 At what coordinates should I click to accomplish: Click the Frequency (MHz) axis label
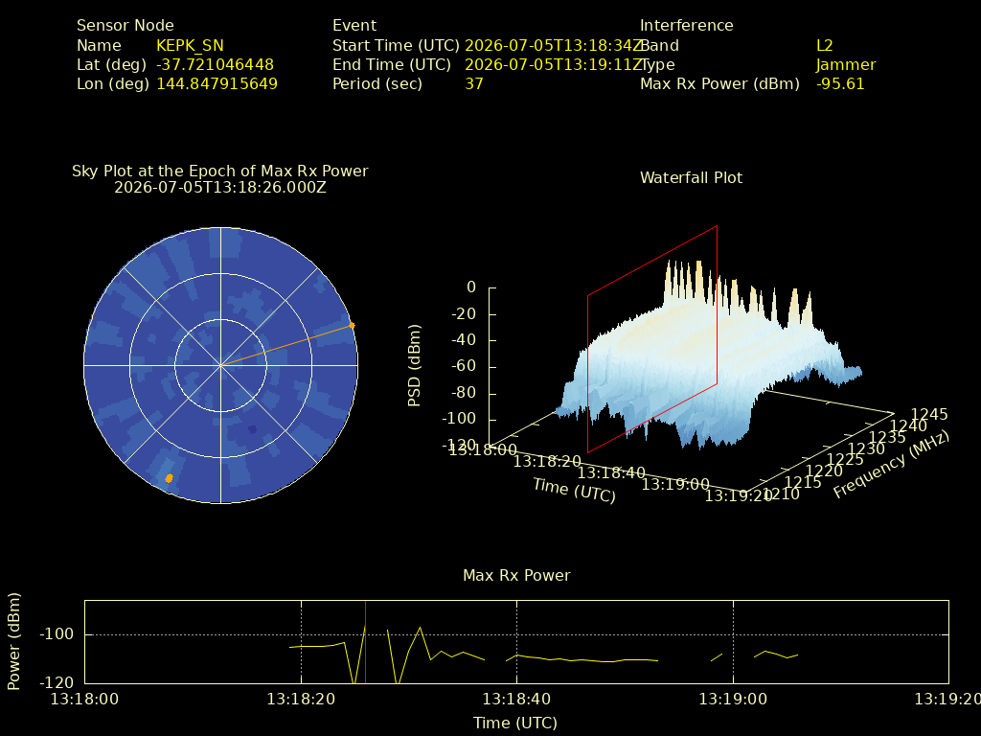point(892,465)
